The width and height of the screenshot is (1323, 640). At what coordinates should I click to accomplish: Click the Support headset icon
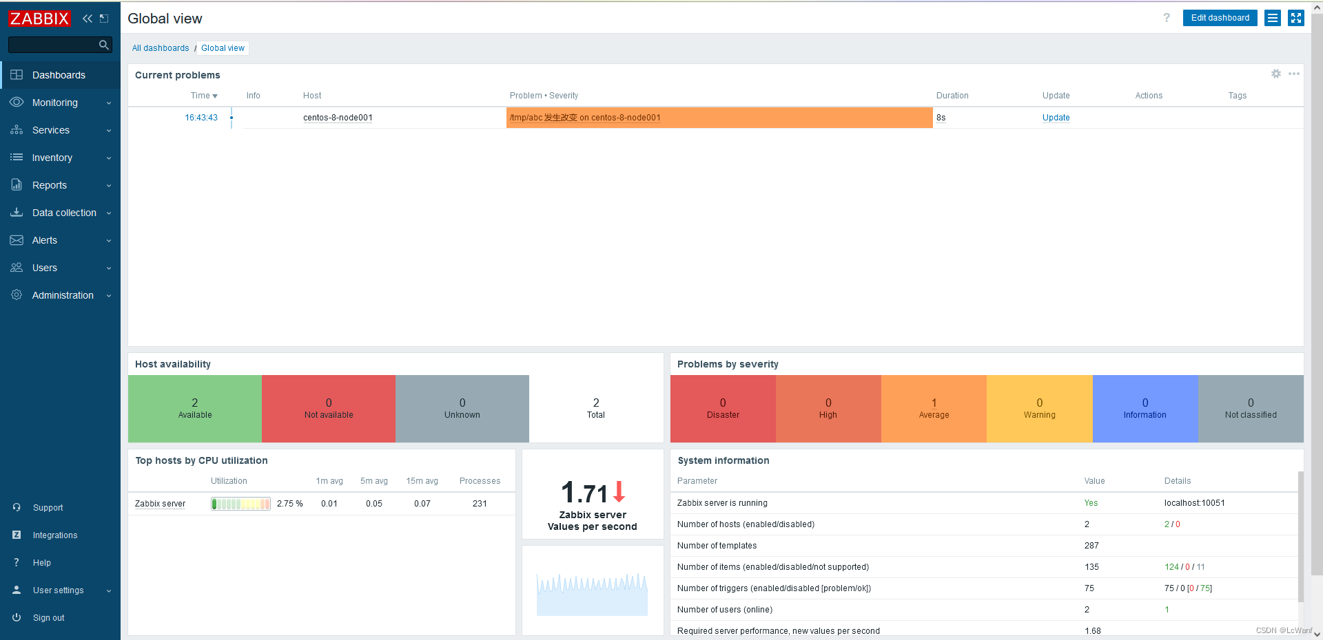(x=17, y=507)
